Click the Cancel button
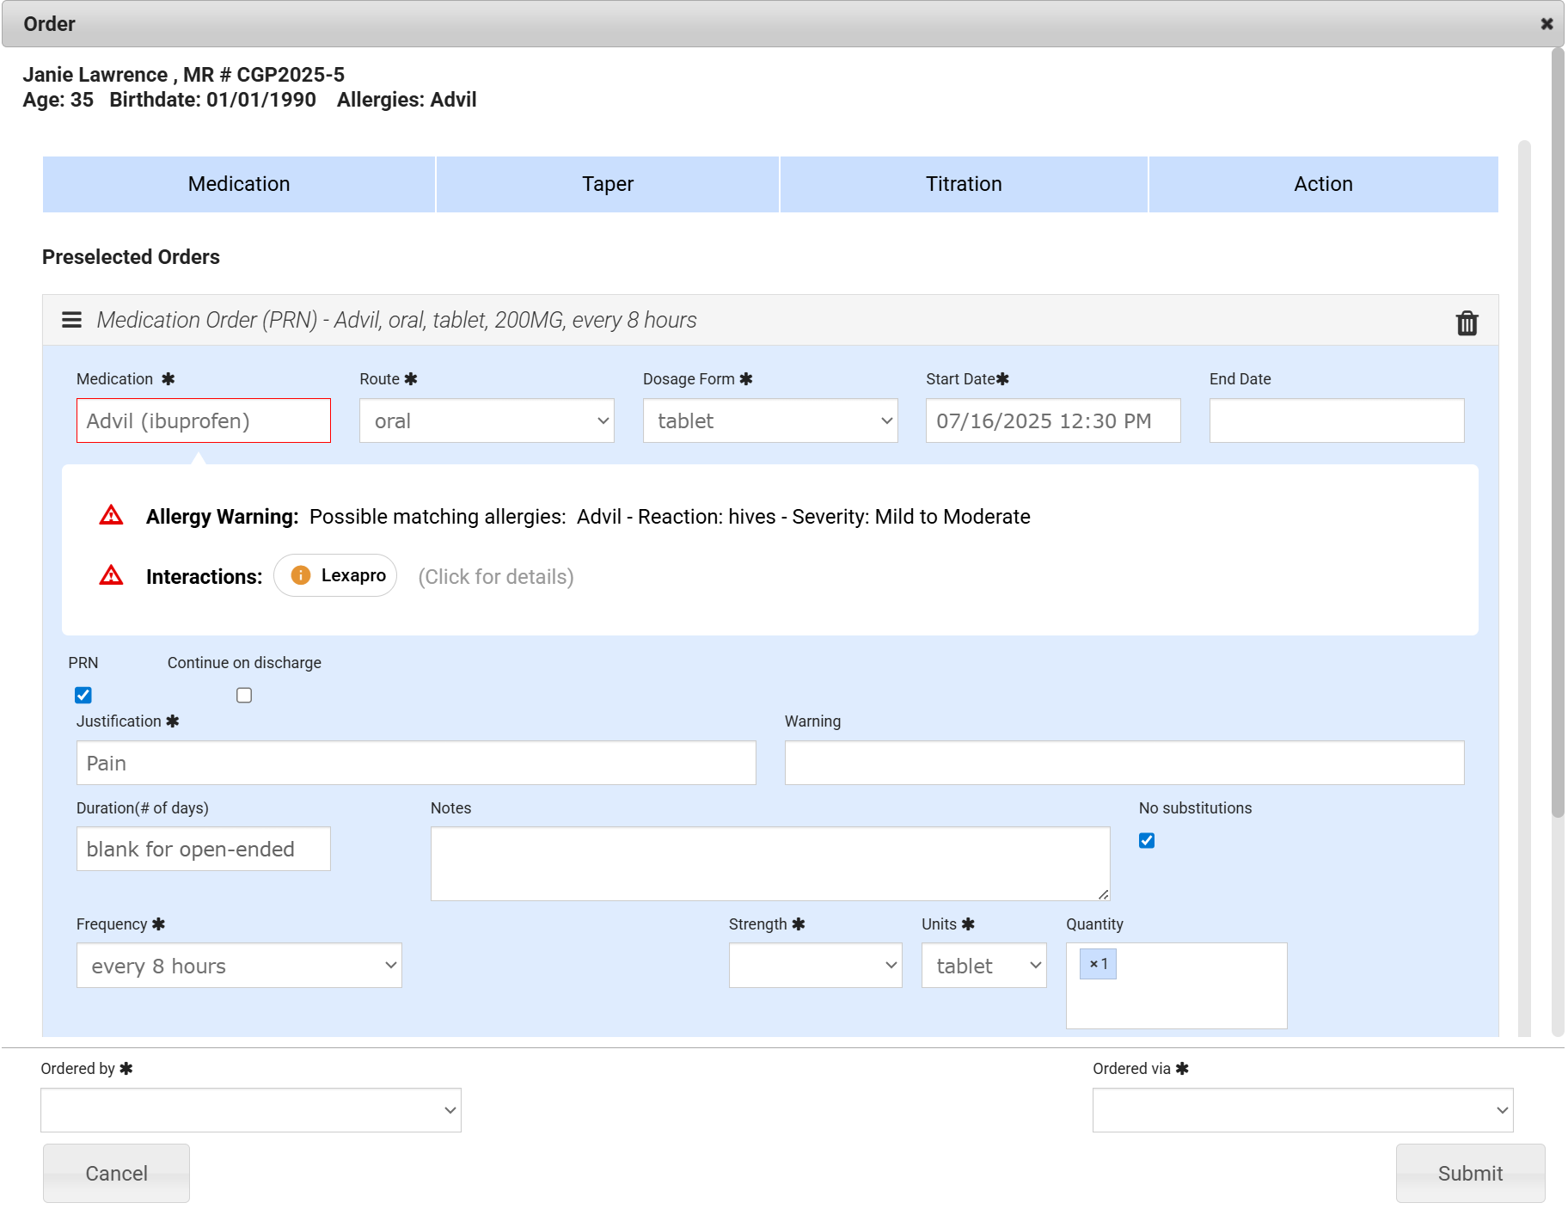Viewport: 1568px width, 1209px height. tap(116, 1173)
